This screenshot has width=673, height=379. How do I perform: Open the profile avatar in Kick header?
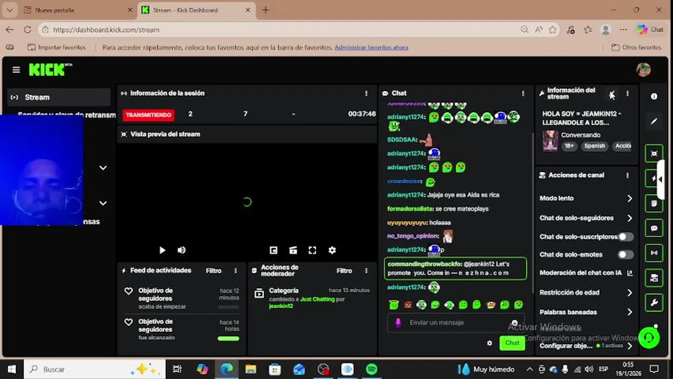pyautogui.click(x=643, y=69)
